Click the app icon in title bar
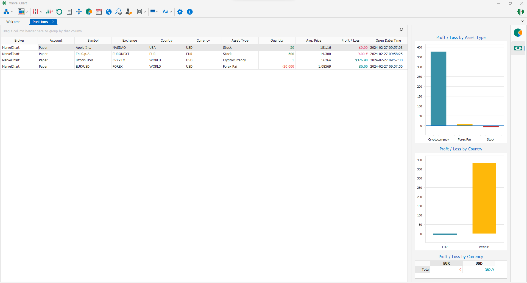This screenshot has height=283, width=527. [4, 3]
